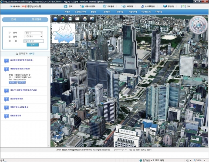
Task: Select the 명칭검색 tab in left panel
Action: (x=37, y=20)
